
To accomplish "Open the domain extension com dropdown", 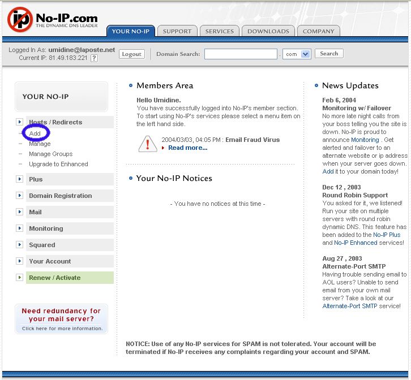I will click(x=297, y=54).
